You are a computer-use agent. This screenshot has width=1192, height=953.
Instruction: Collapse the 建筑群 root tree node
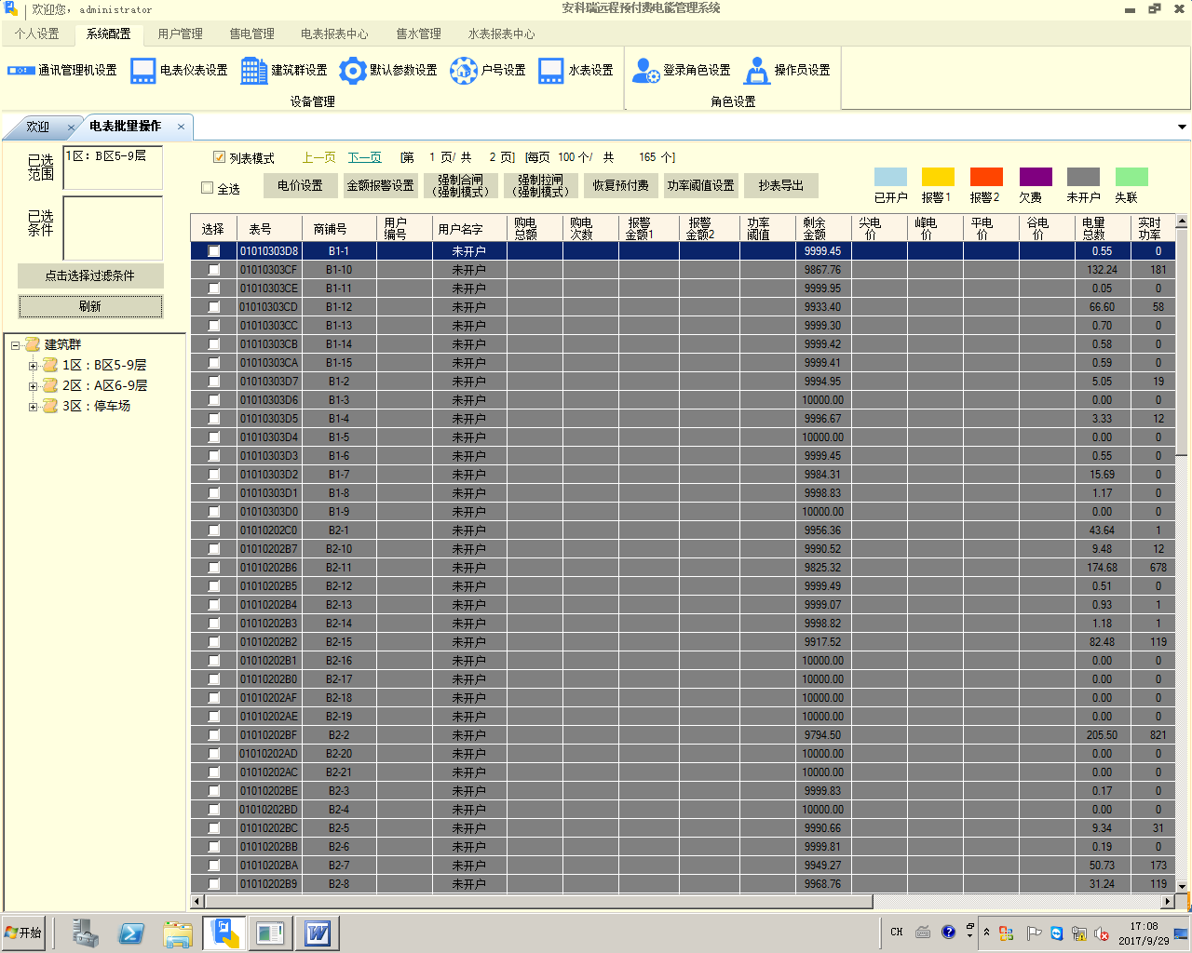coord(15,345)
